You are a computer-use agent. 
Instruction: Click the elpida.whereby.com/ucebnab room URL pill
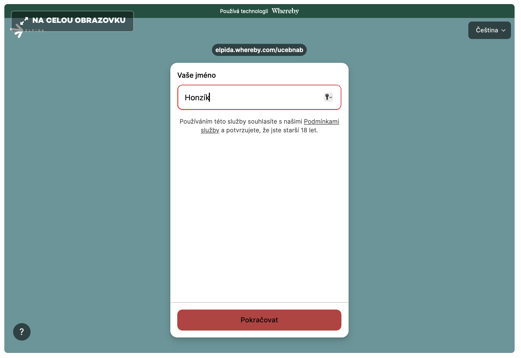coord(259,50)
